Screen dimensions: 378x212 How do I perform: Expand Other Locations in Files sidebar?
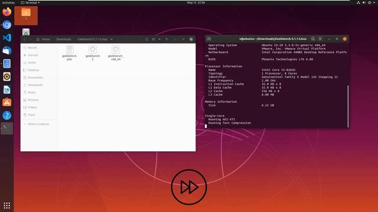coord(39,124)
